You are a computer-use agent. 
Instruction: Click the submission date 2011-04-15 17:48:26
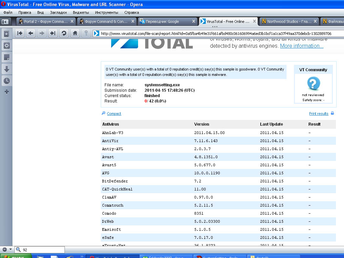[170, 90]
